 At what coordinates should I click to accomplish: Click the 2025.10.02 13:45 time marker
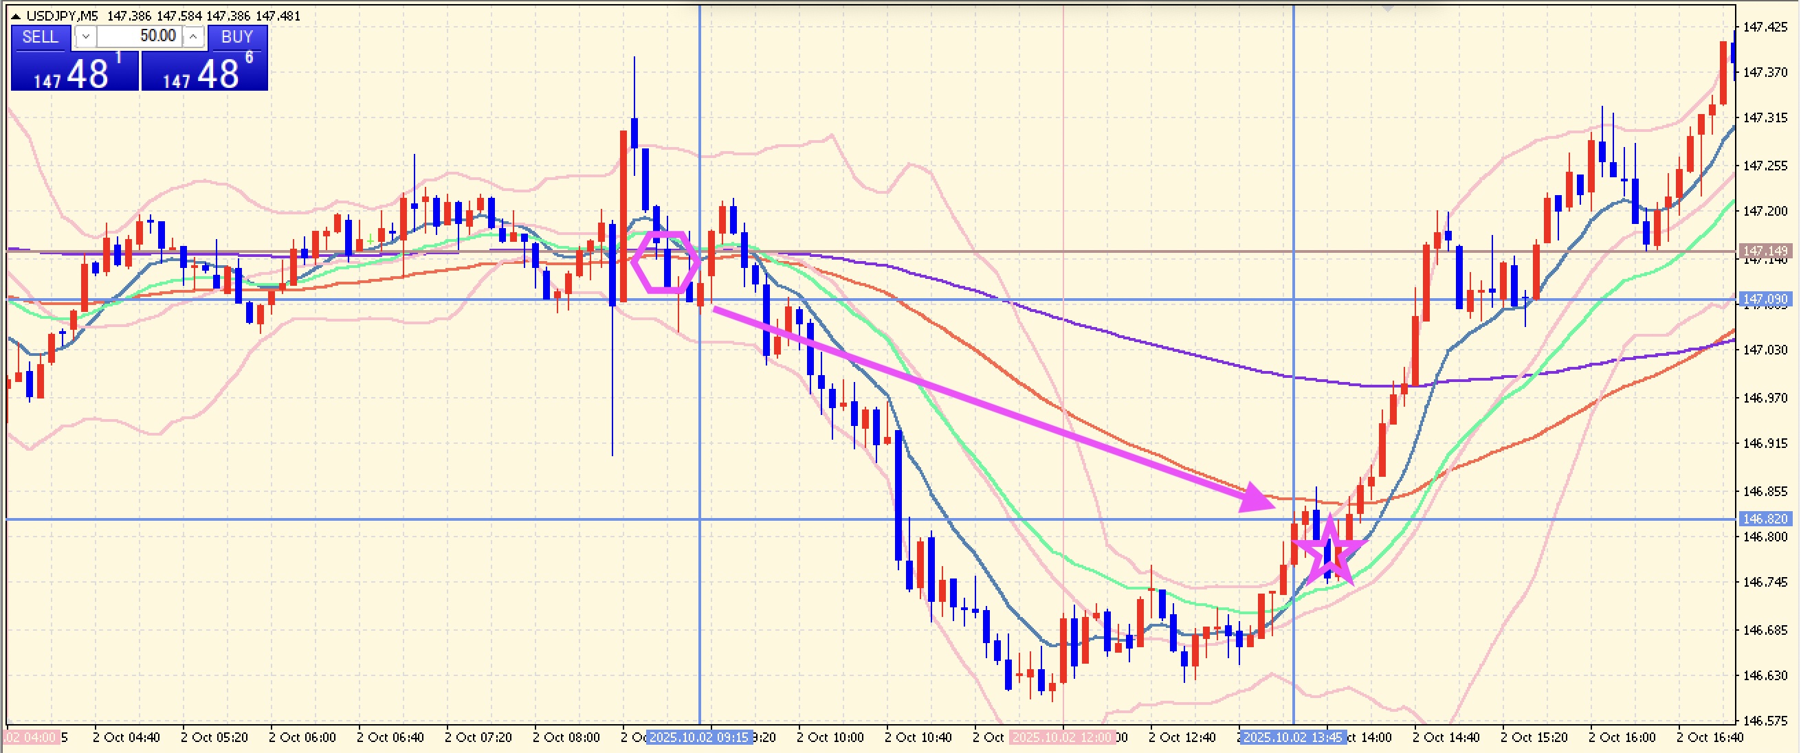[1293, 738]
